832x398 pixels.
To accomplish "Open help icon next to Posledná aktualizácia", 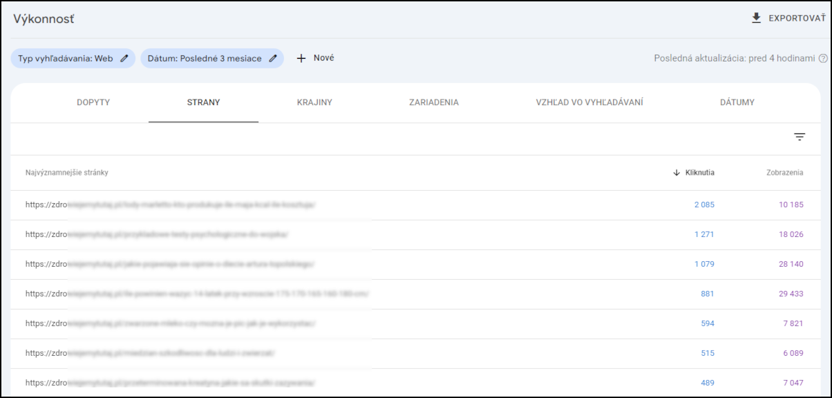I will (x=823, y=59).
